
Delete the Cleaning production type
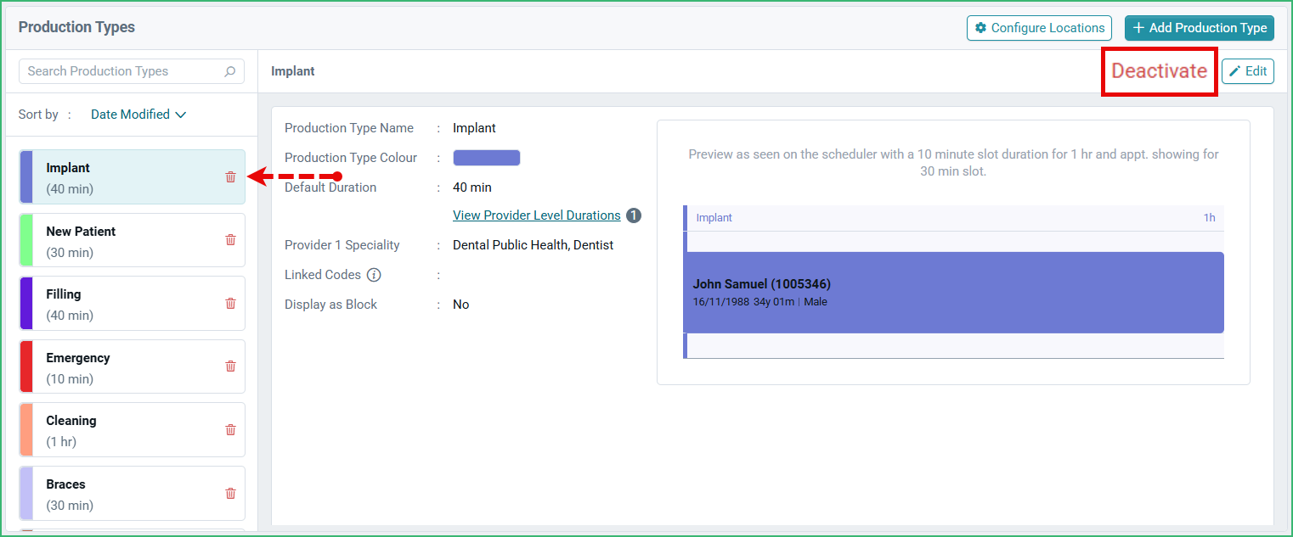(230, 429)
